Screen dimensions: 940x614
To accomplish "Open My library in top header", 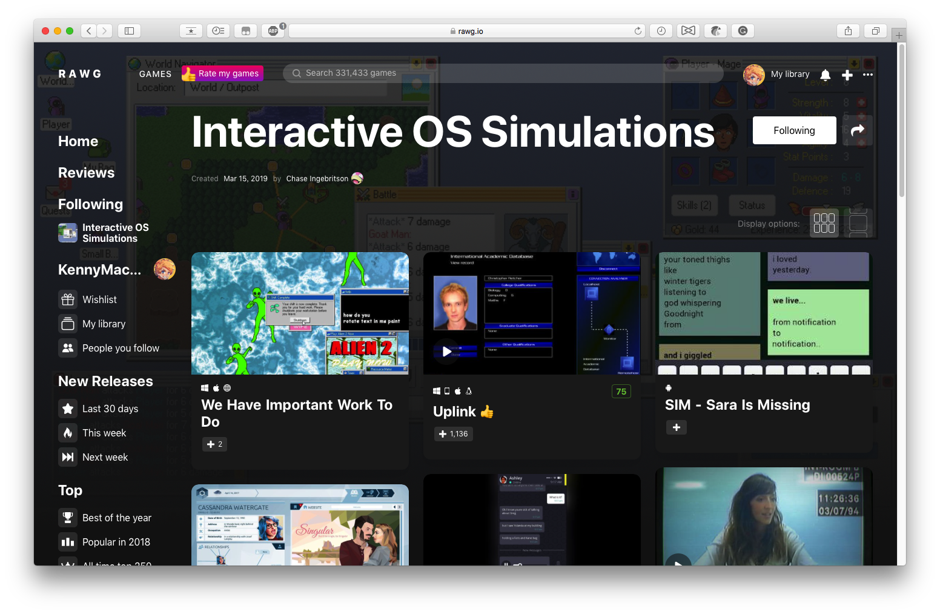I will tap(790, 74).
